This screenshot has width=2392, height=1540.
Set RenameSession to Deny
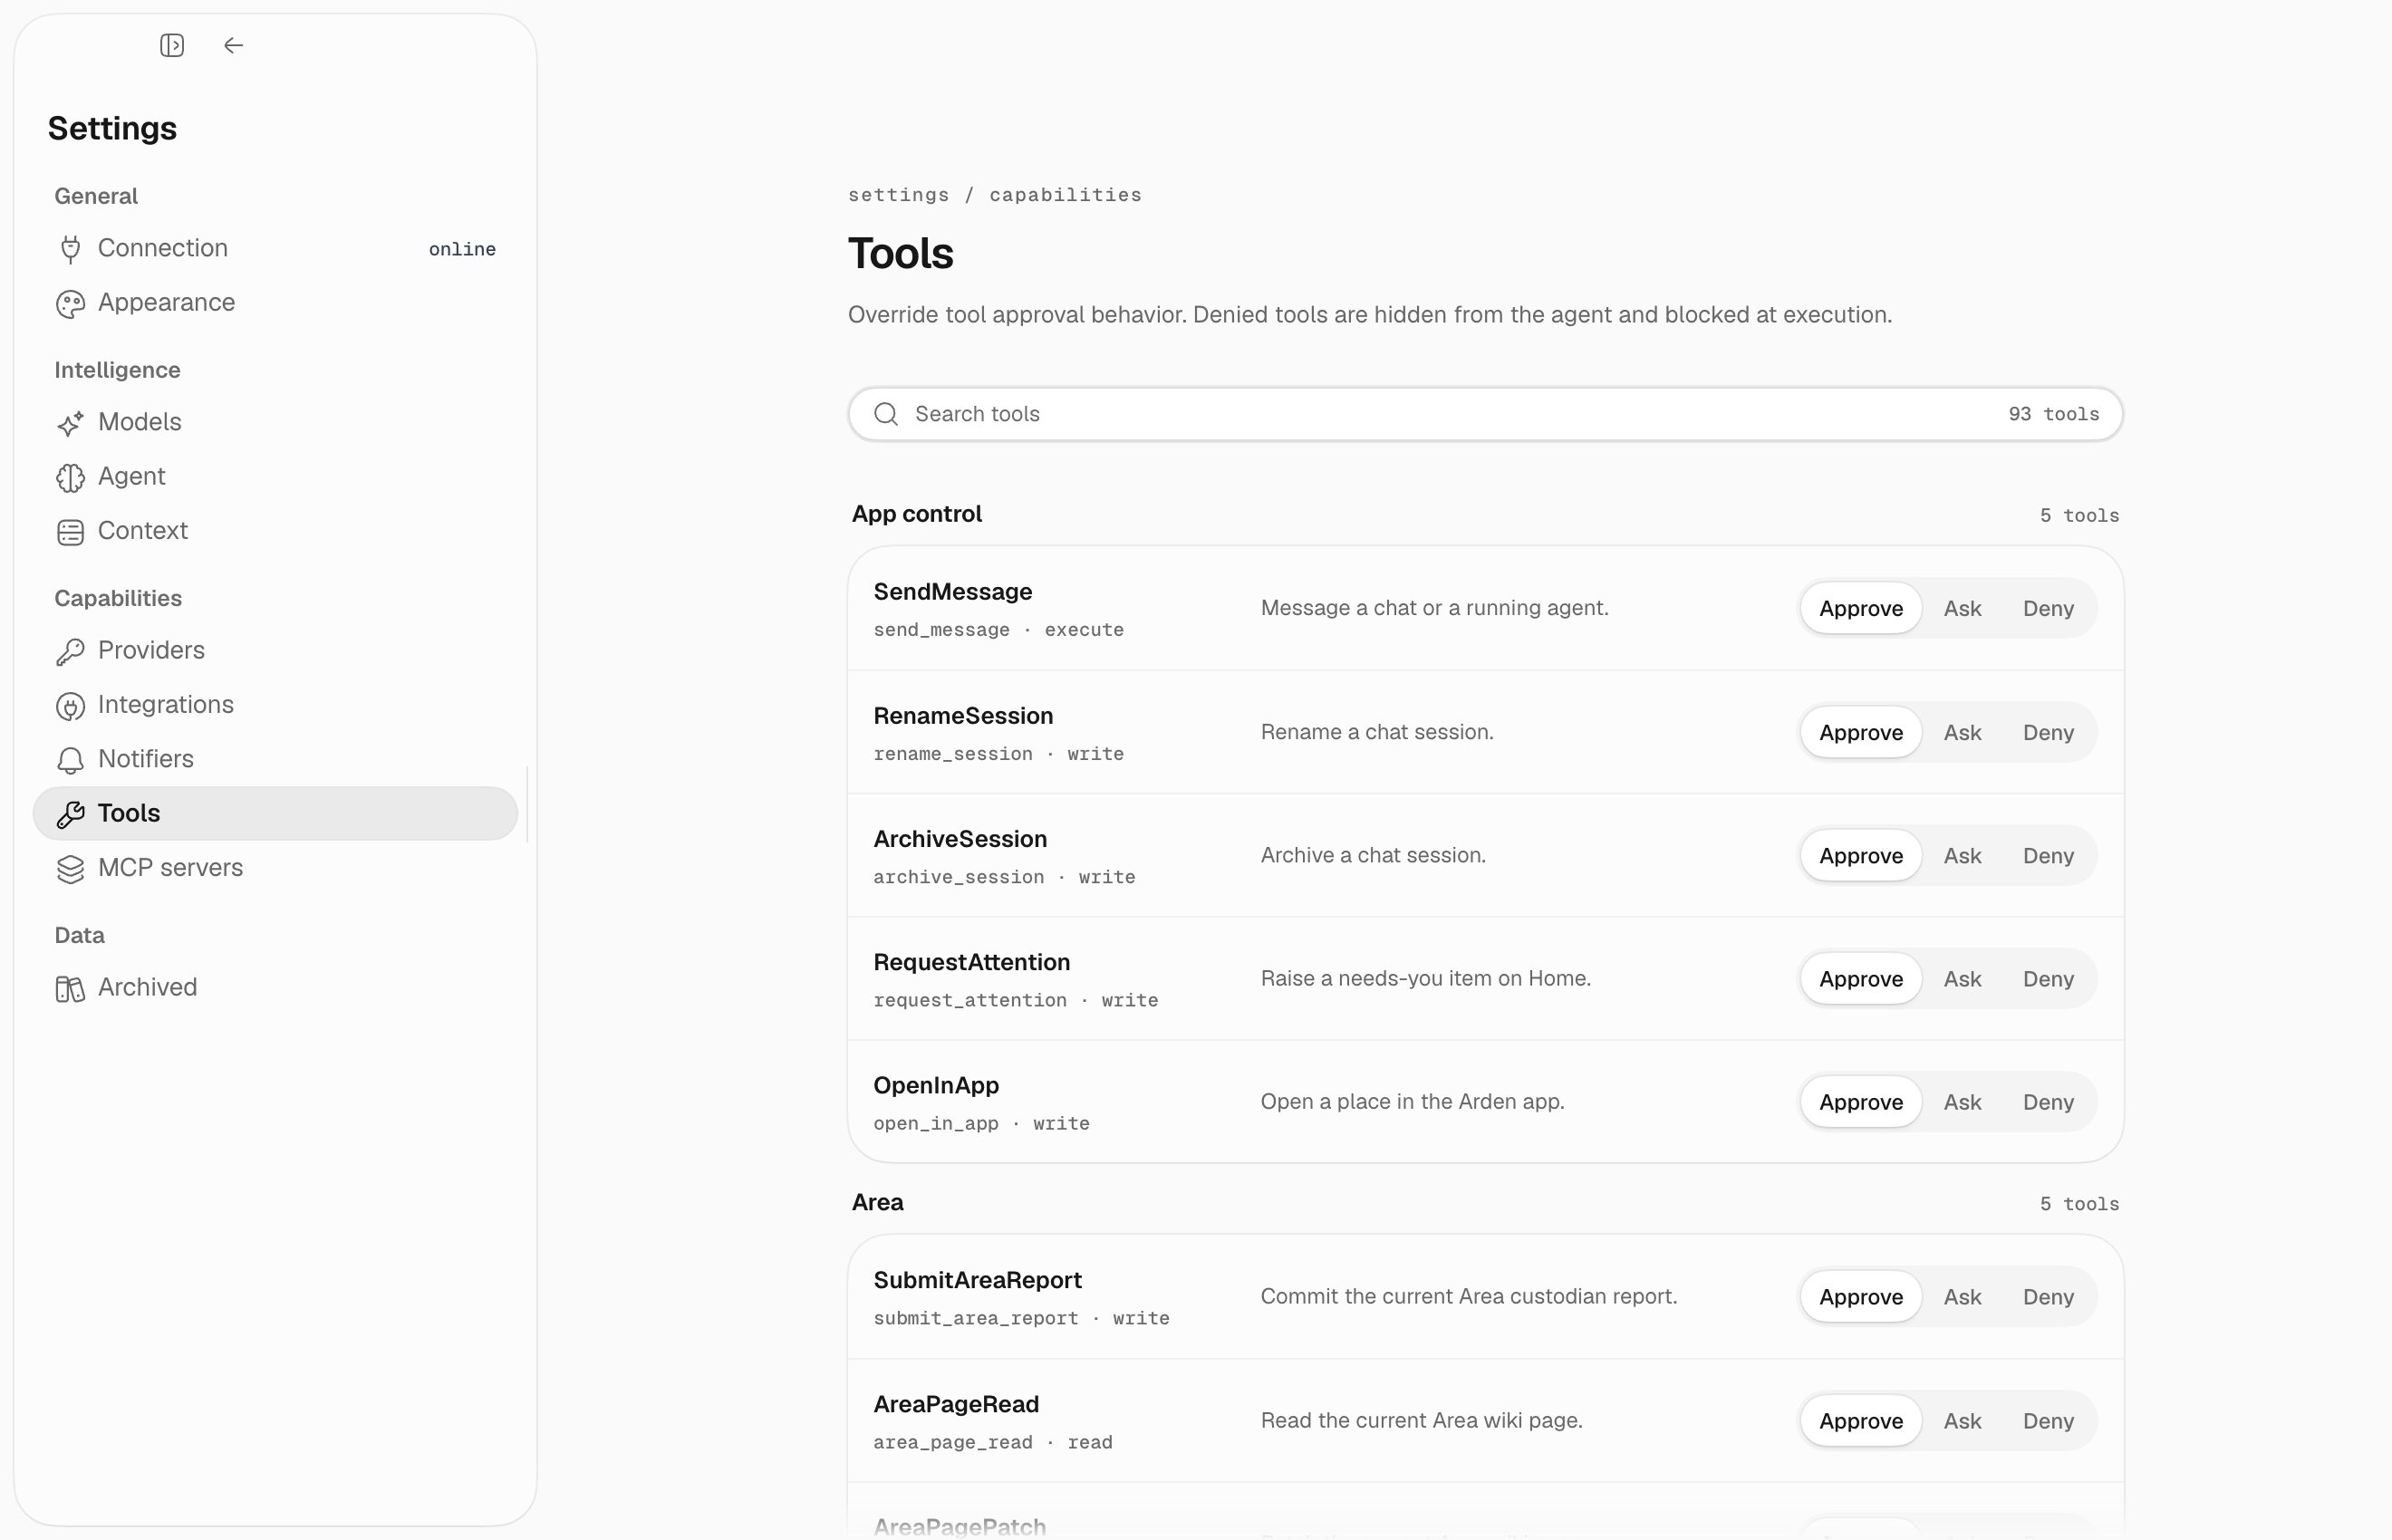coord(2048,732)
